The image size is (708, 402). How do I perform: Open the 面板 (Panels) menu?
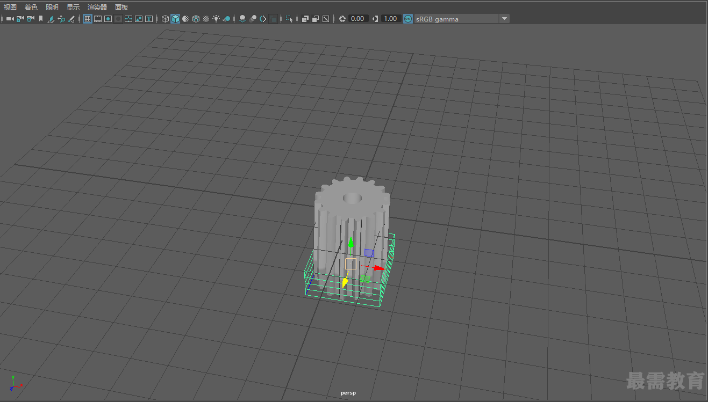(x=121, y=8)
